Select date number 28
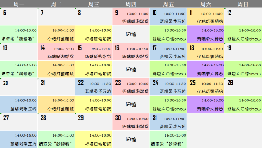 (43, 118)
